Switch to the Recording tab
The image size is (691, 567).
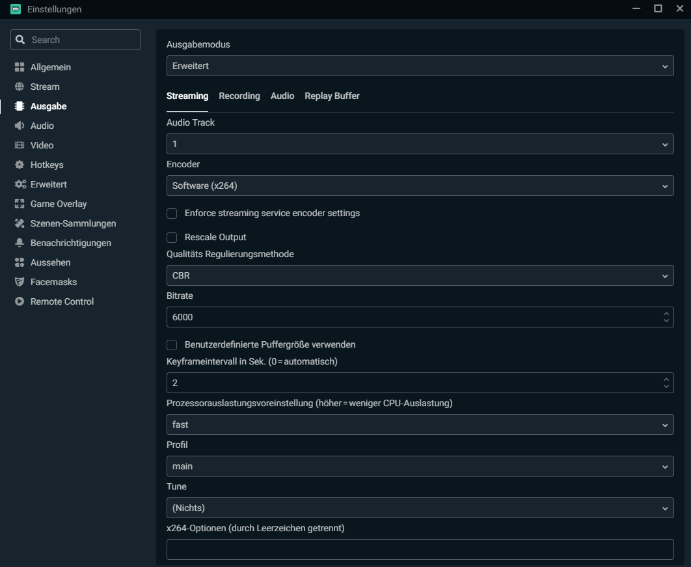(239, 96)
